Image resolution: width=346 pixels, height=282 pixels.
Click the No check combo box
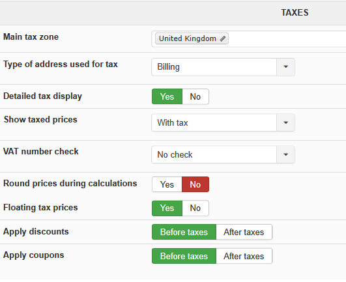(223, 154)
